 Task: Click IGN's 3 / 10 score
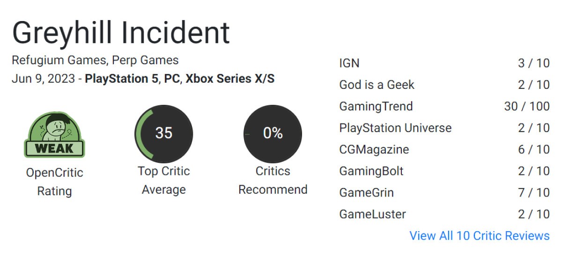coord(534,63)
